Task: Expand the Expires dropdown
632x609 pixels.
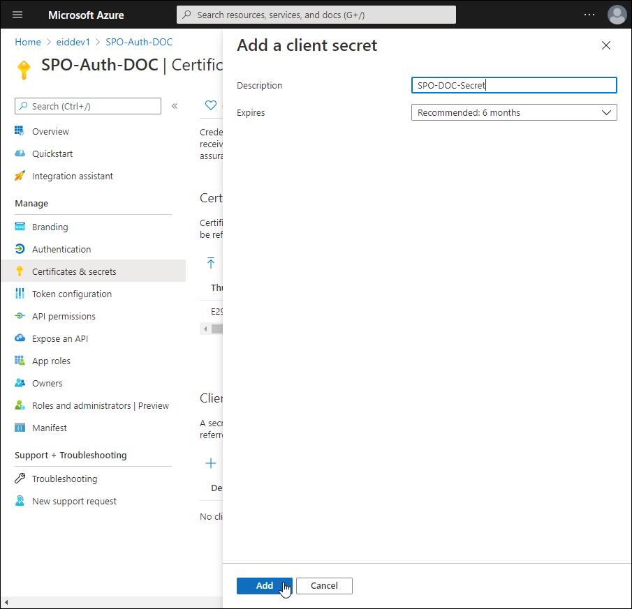Action: pyautogui.click(x=513, y=112)
